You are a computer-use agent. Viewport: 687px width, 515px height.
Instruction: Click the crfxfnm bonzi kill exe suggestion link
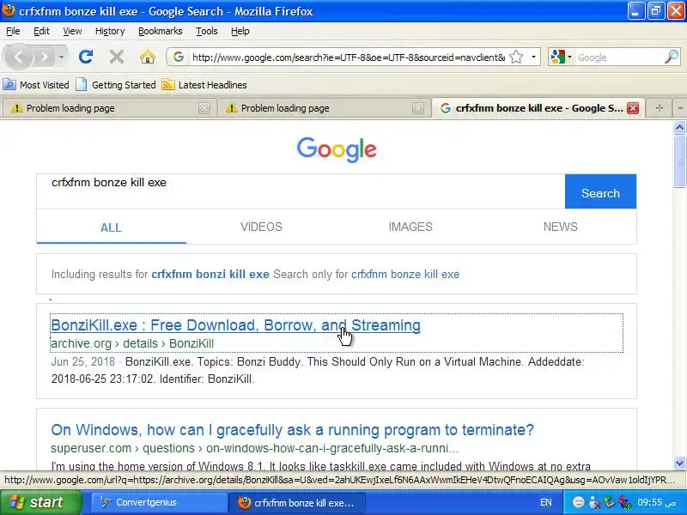pos(210,274)
